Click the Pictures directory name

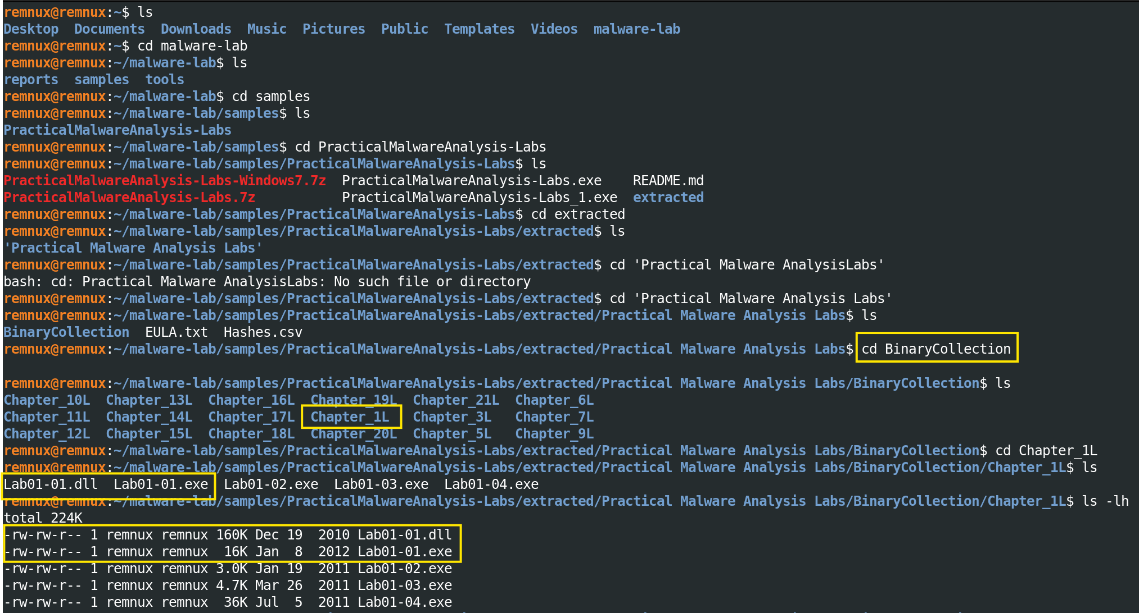(x=334, y=29)
